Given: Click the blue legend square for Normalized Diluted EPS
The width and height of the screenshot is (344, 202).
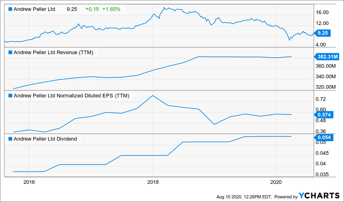Looking at the screenshot, I should click(x=10, y=96).
